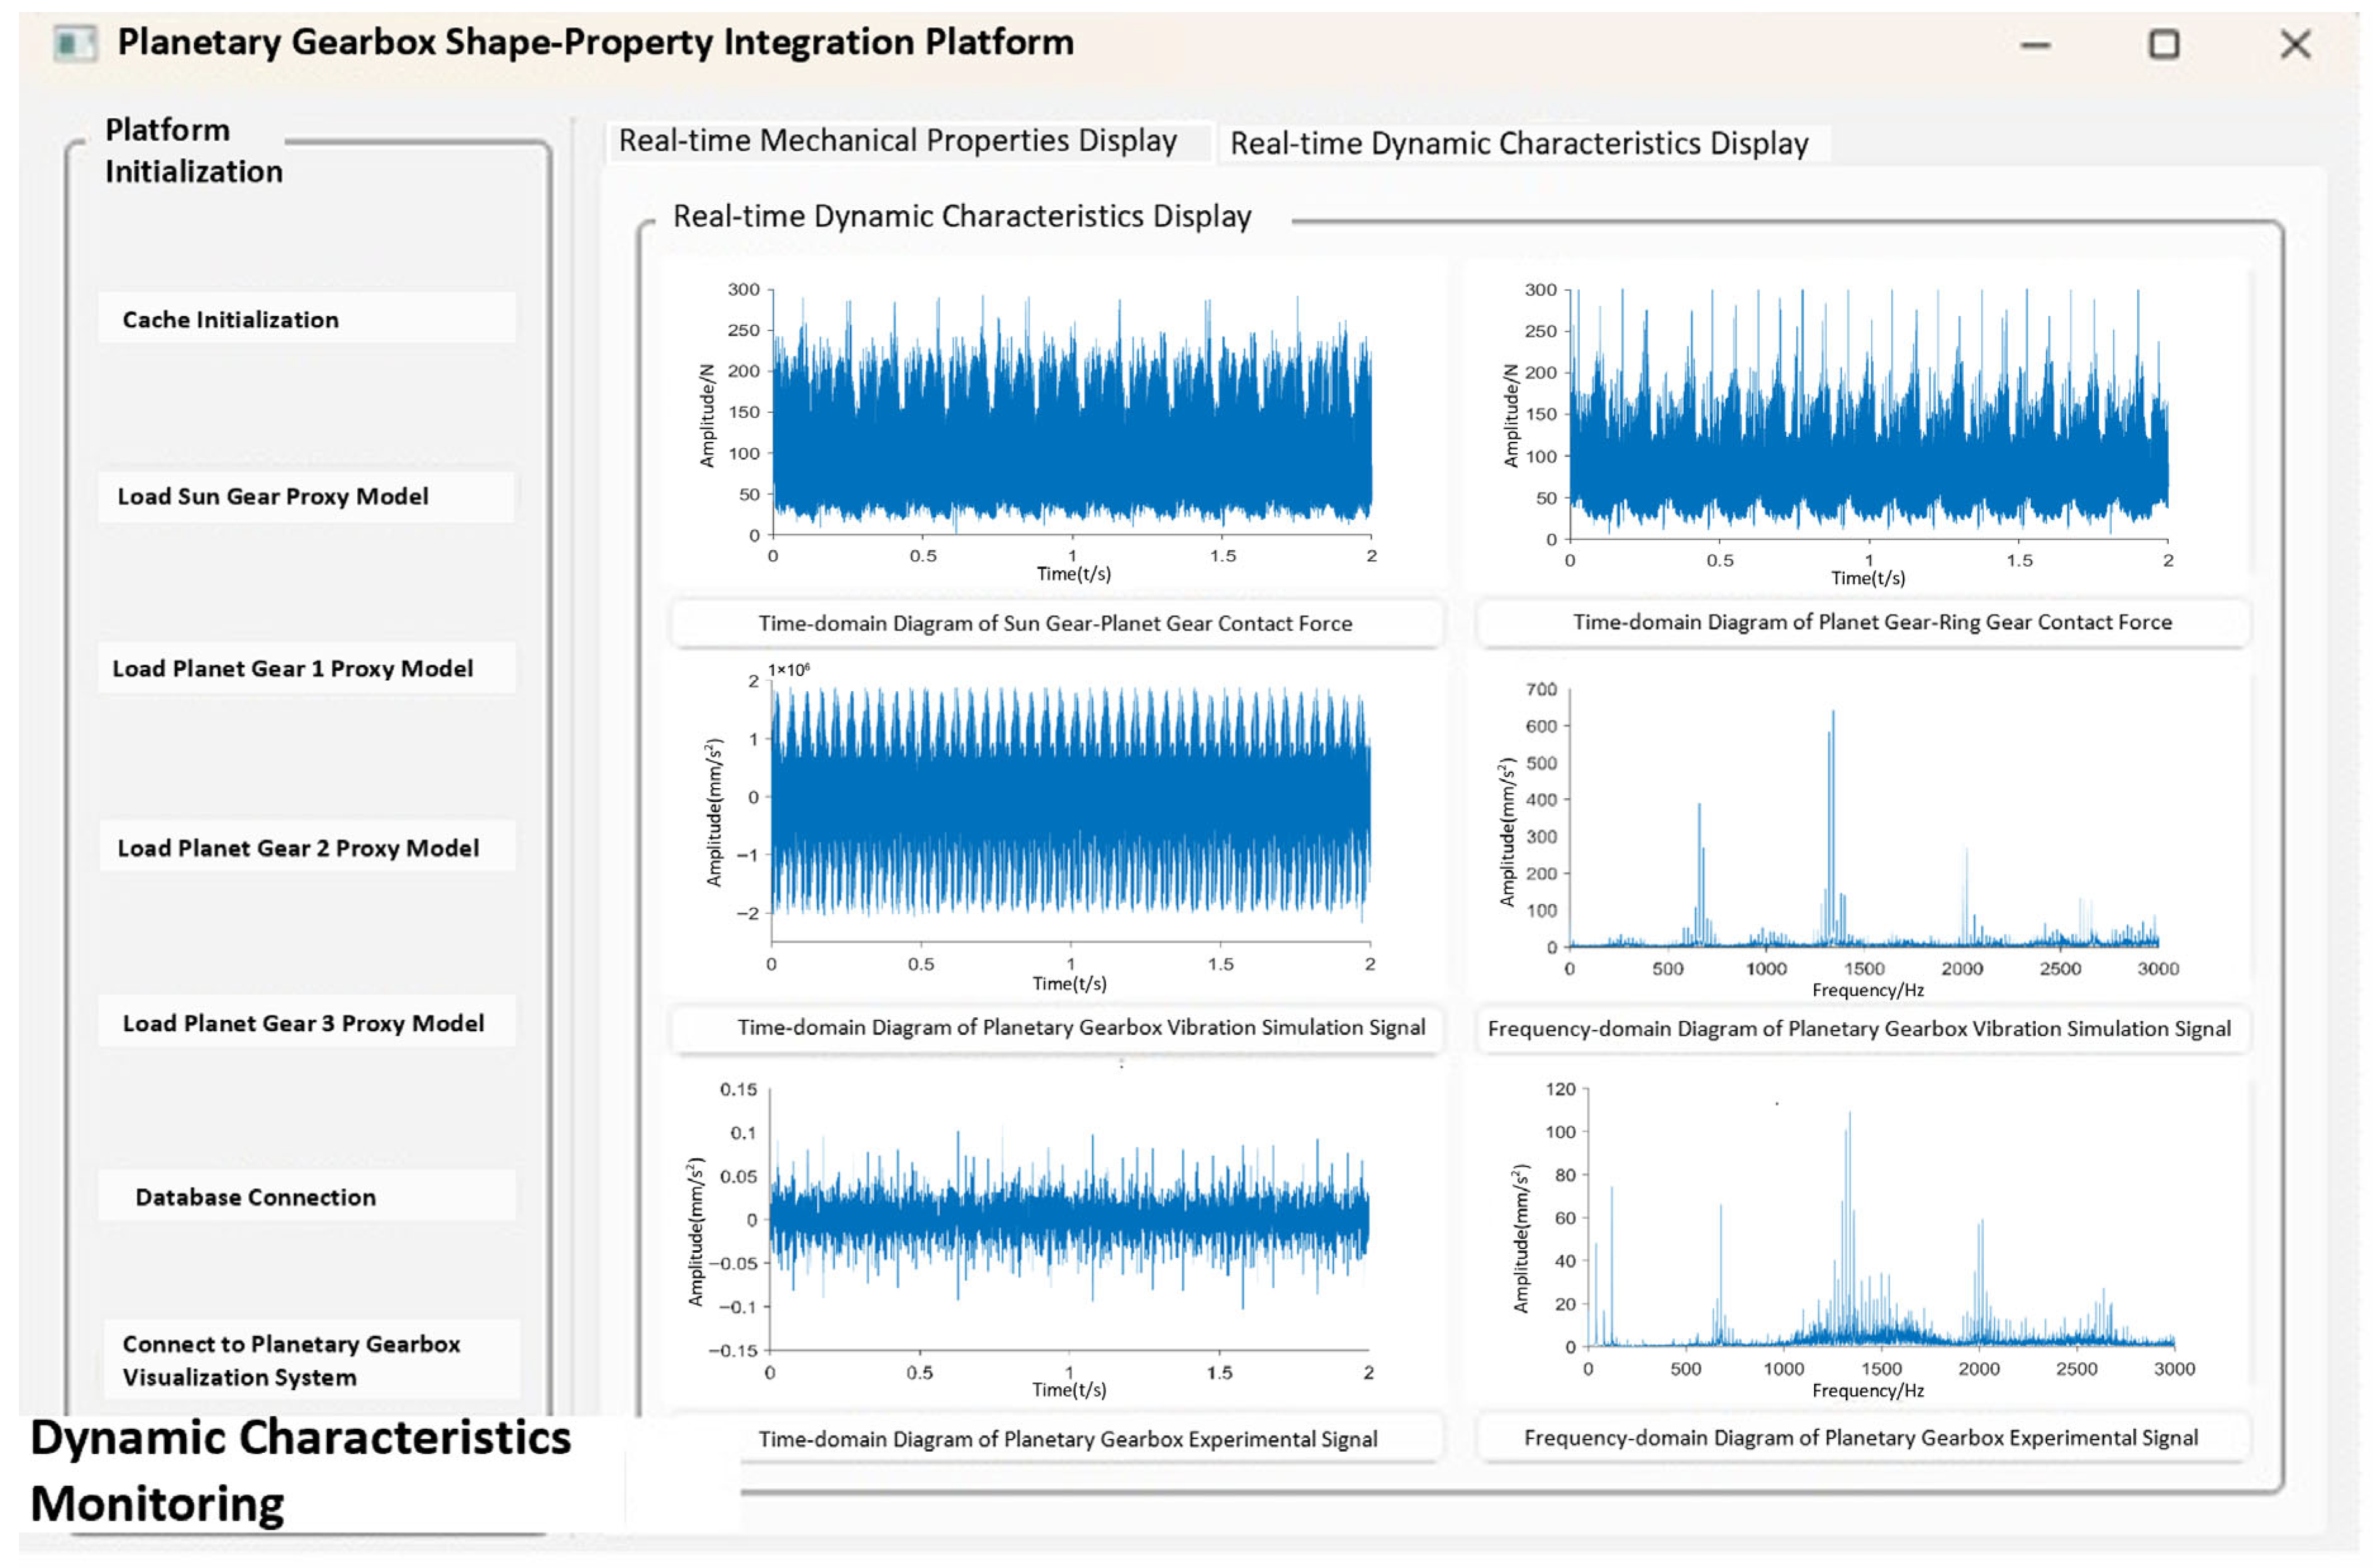Click the application icon in title bar
The width and height of the screenshot is (2379, 1568).
(75, 44)
